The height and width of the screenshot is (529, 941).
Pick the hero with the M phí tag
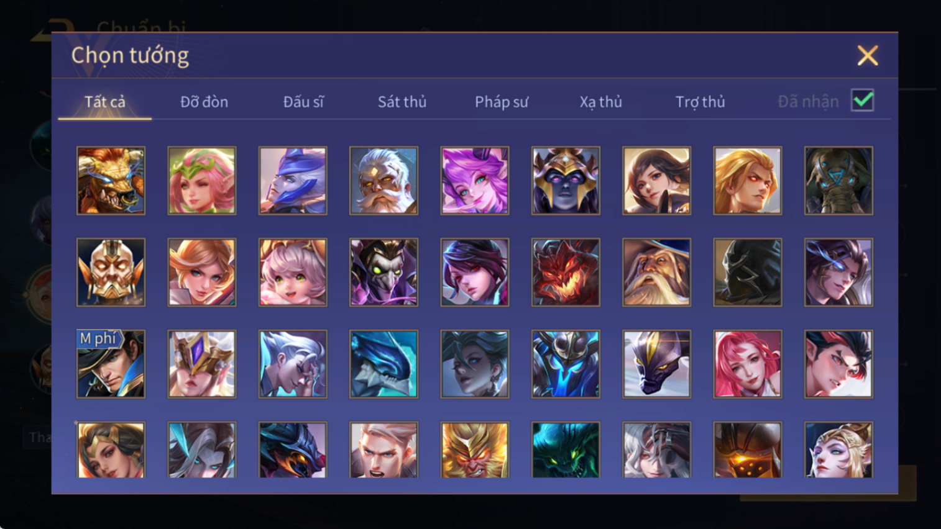click(x=111, y=364)
